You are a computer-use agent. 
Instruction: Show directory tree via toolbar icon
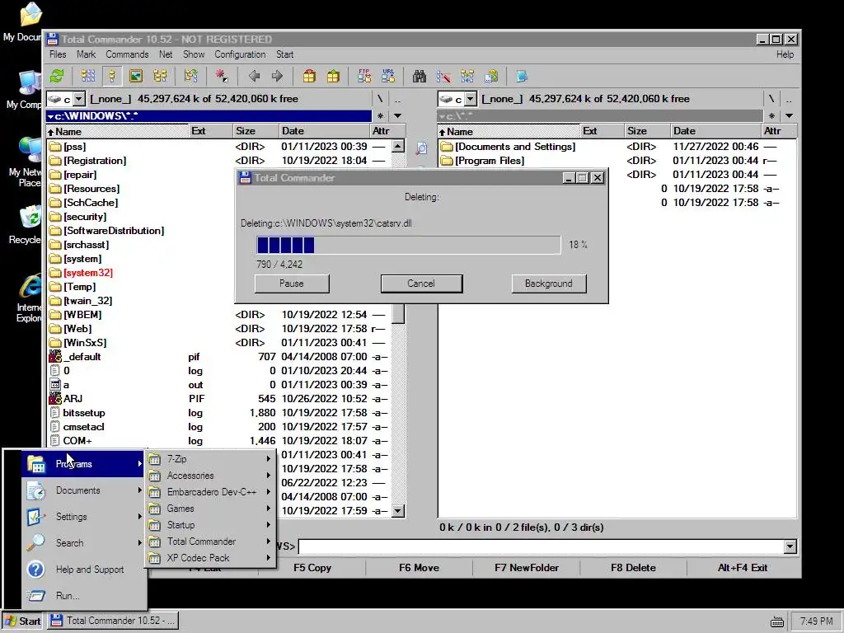(x=160, y=77)
